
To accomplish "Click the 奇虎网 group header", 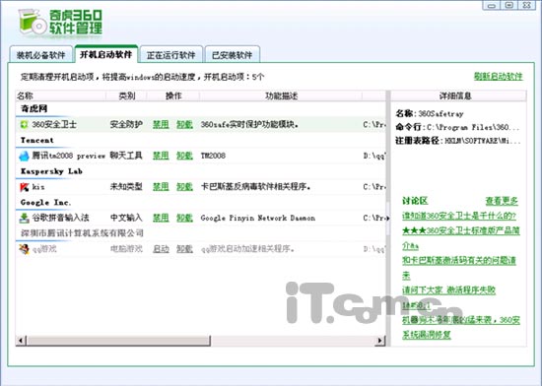I will (x=34, y=108).
